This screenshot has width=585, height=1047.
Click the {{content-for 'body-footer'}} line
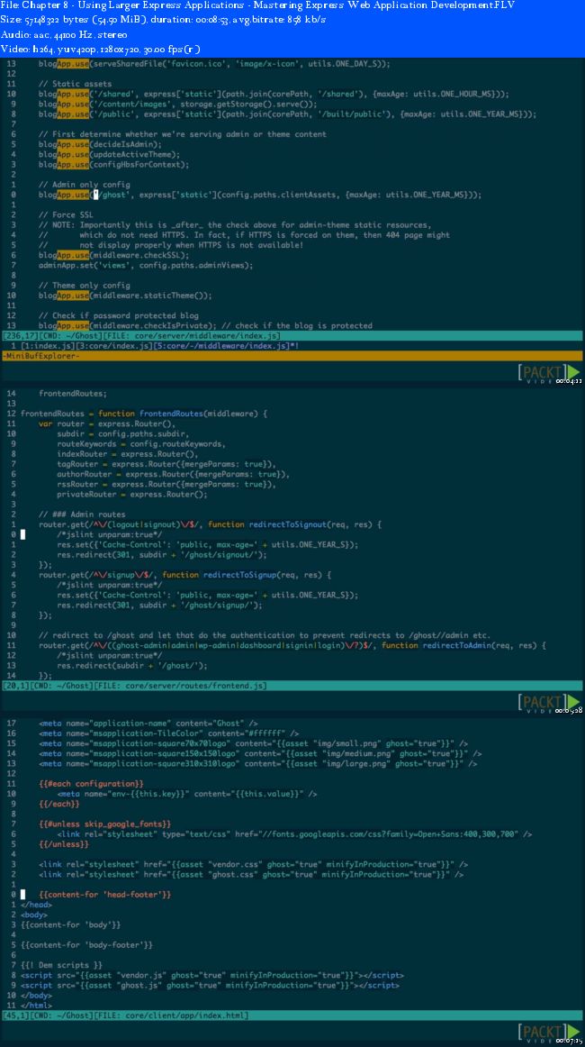pyautogui.click(x=86, y=945)
